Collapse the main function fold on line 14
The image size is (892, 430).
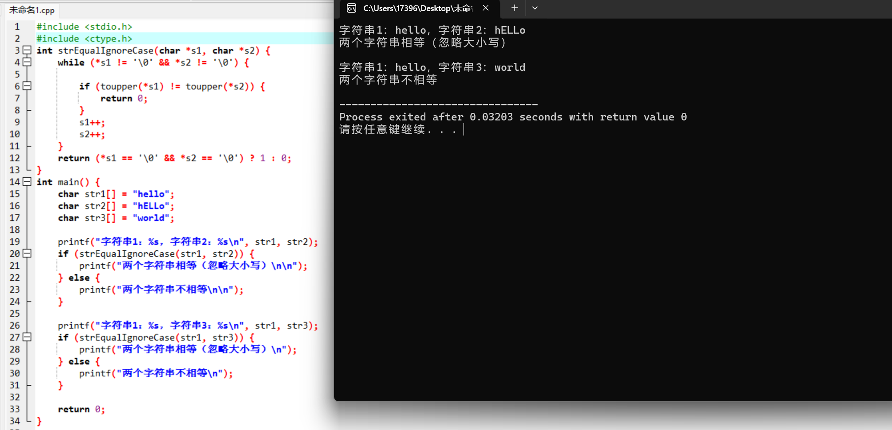click(27, 182)
